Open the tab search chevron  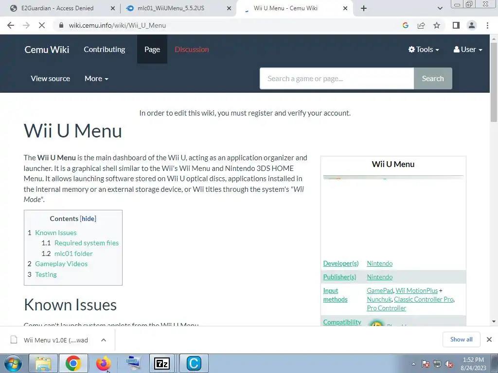pos(440,8)
